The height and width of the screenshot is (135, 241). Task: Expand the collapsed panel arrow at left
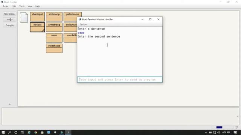(10, 104)
